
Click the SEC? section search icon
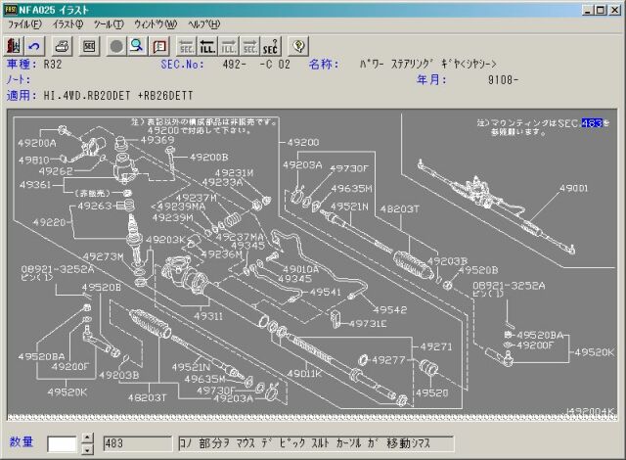[271, 46]
